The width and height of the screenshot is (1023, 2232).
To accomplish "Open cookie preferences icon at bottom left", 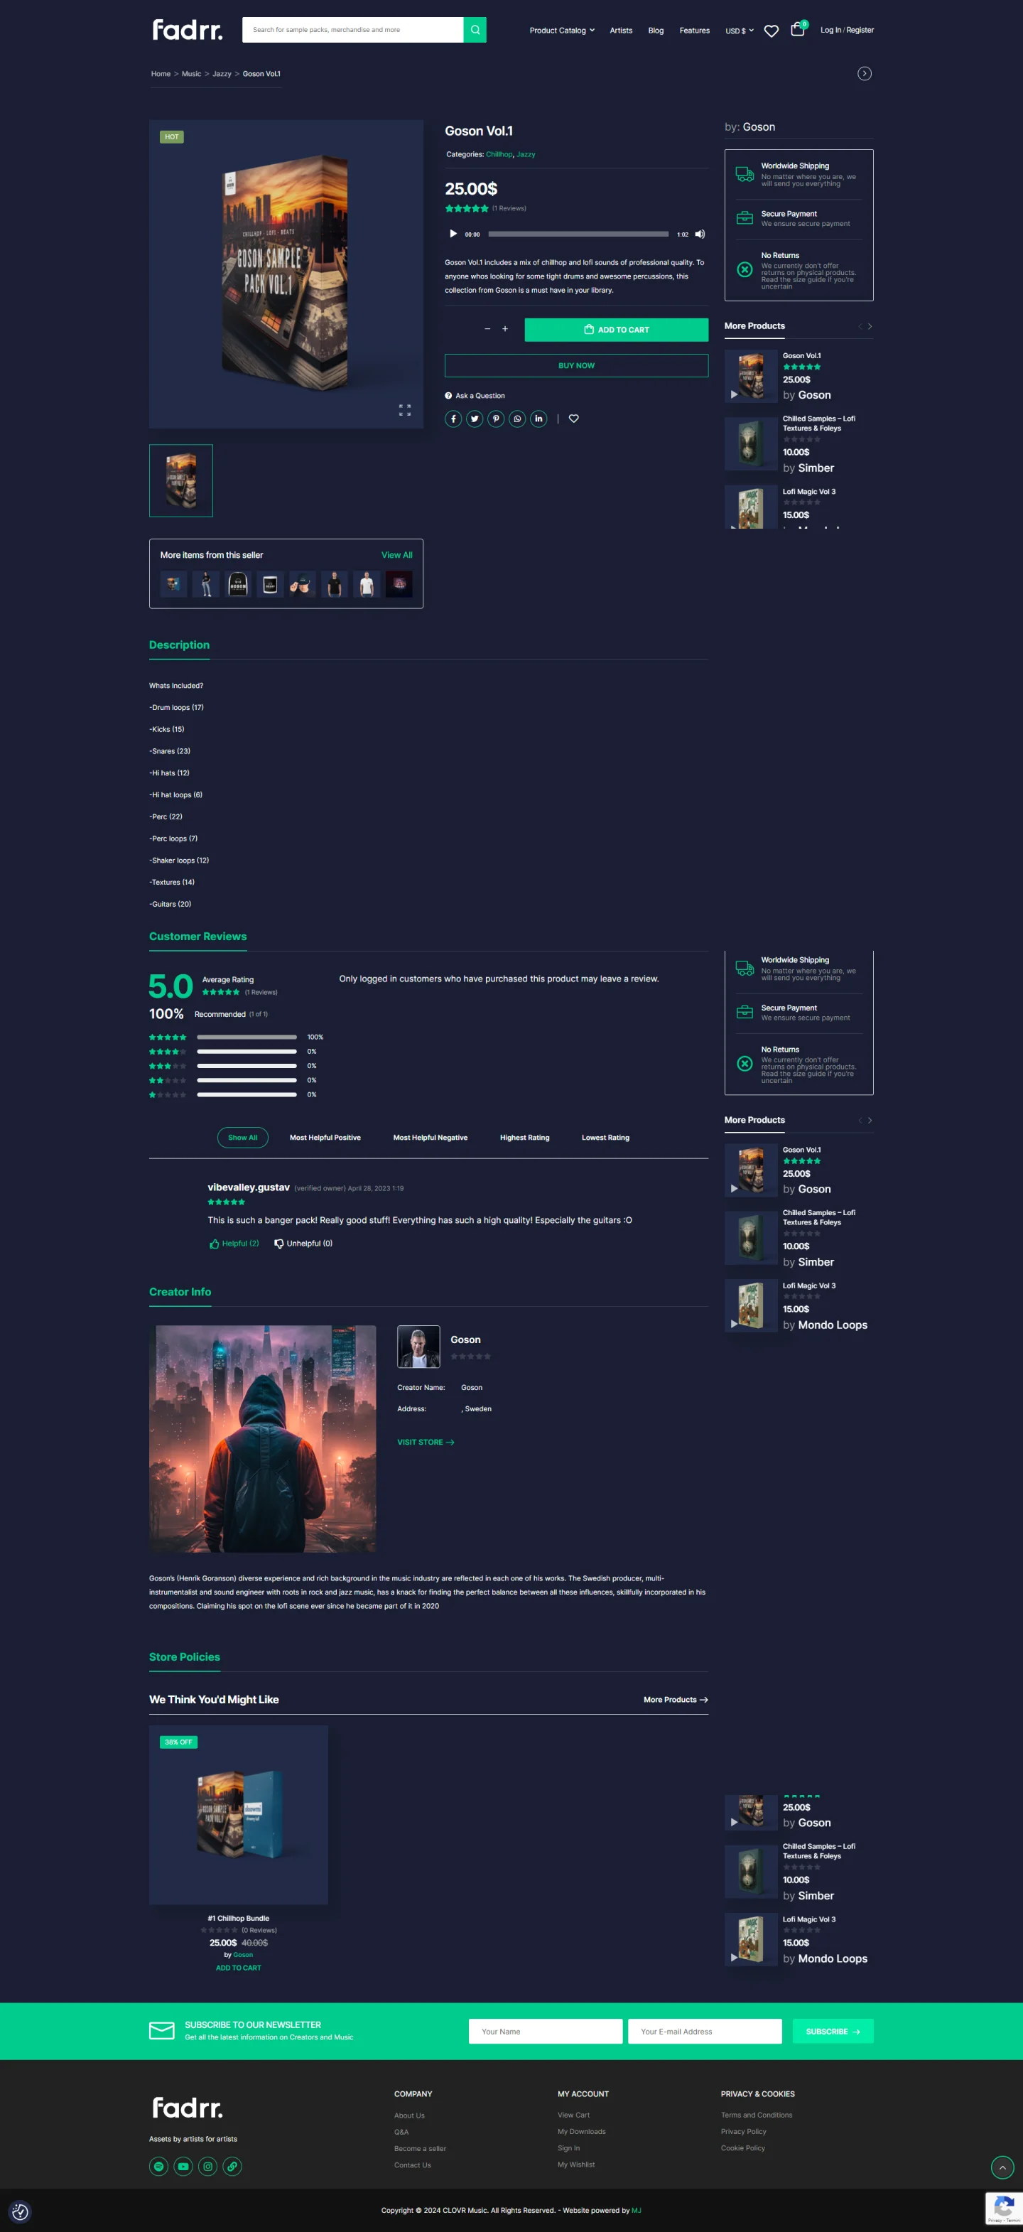I will click(x=20, y=2212).
